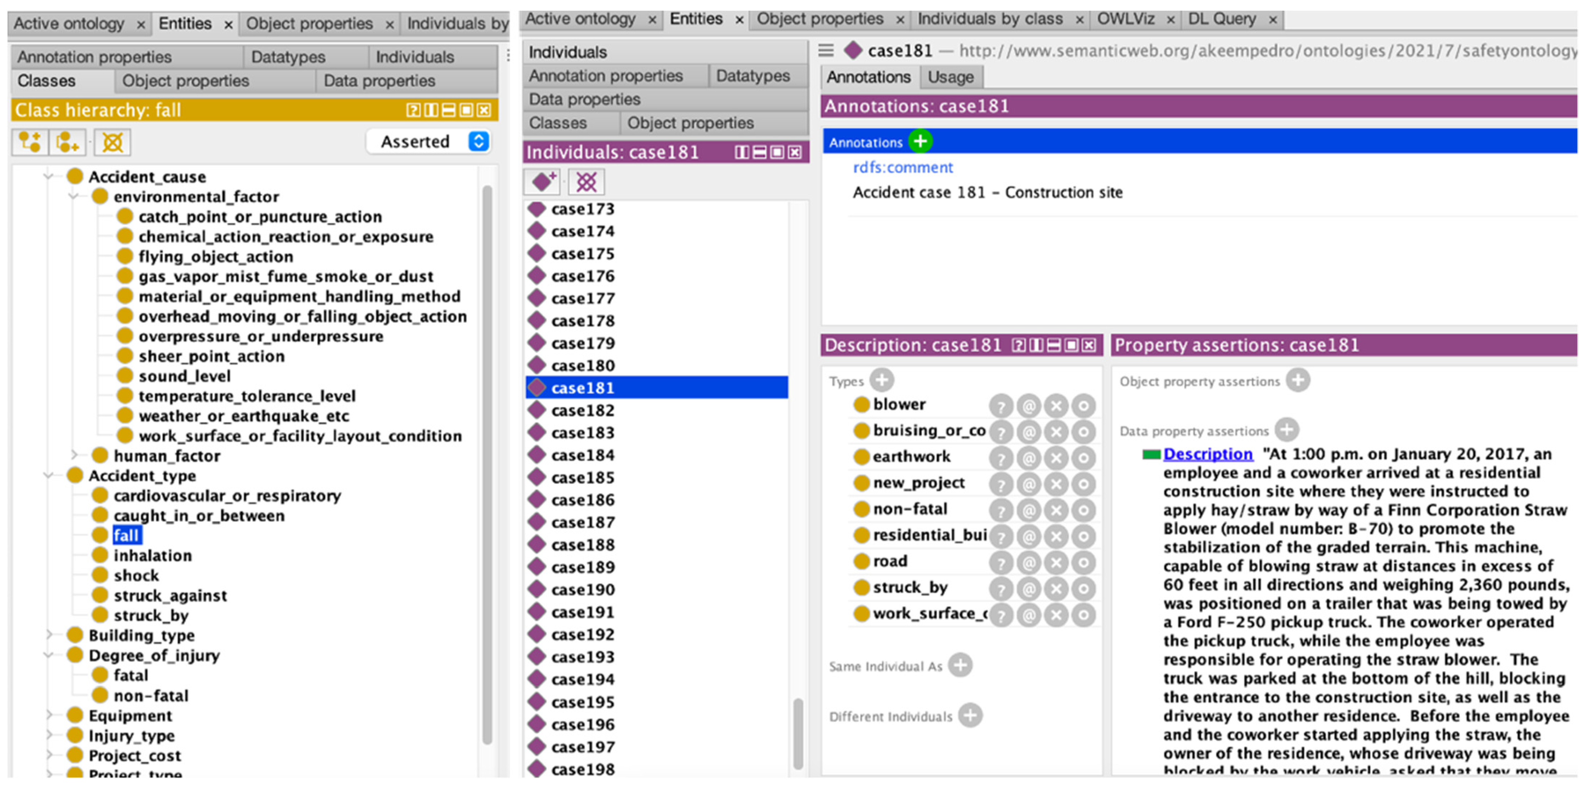Open the OWLViz tab
This screenshot has width=1582, height=789.
(x=1126, y=19)
